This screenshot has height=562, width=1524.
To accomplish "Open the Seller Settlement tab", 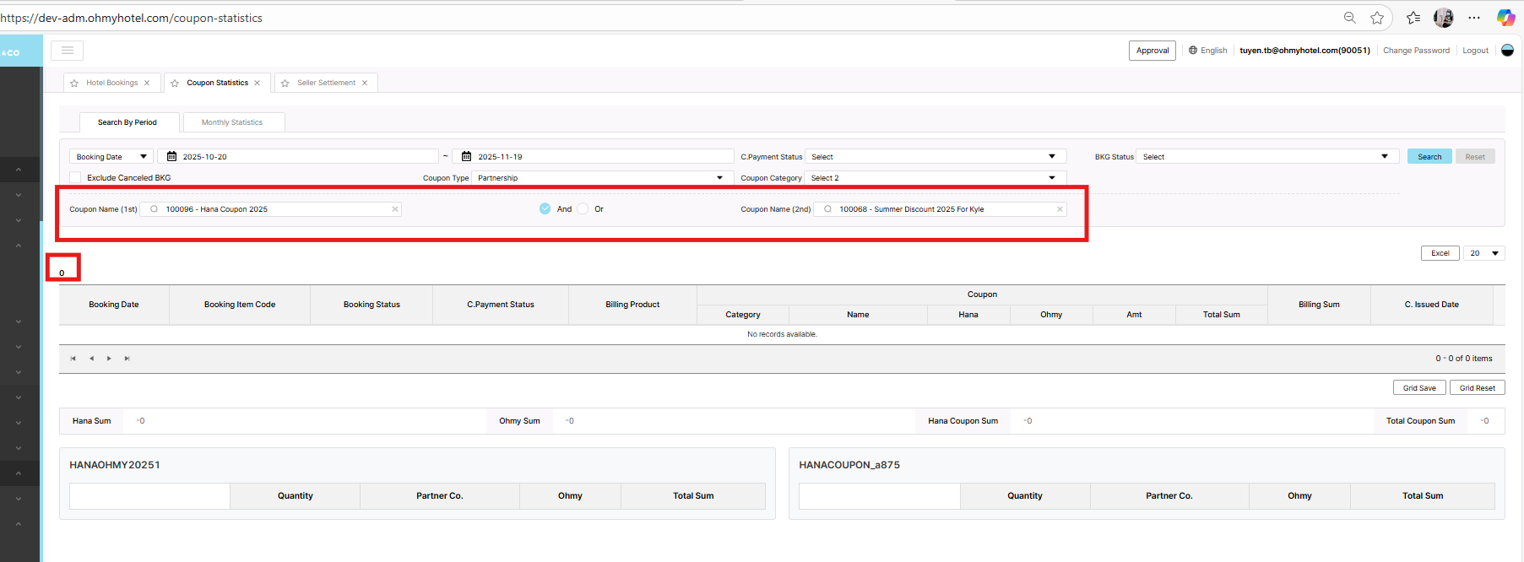I will pos(326,83).
